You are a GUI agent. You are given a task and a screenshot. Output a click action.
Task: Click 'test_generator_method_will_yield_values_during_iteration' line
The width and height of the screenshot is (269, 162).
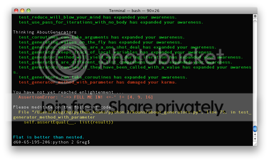click(x=131, y=57)
